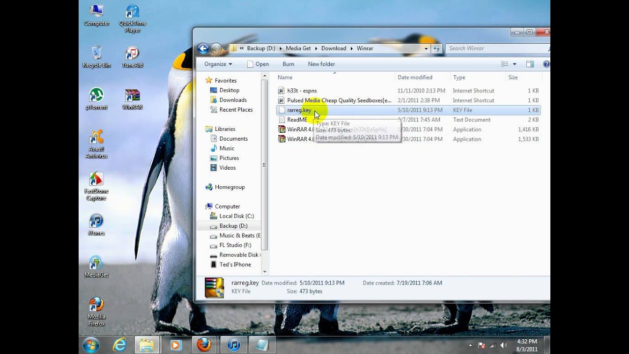Select Pulsed Media Cheap Quality Seedboxes shortcut
This screenshot has height=354, width=629.
coord(408,100)
